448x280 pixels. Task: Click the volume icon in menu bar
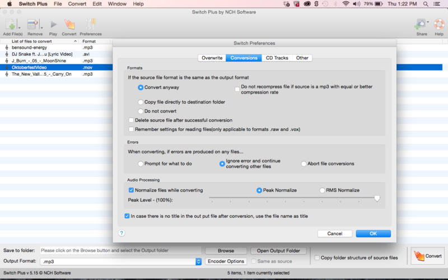click(x=356, y=4)
